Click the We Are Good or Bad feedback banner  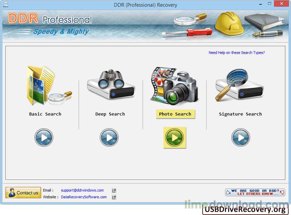[x=255, y=192]
